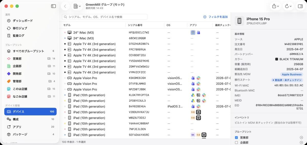Sort by the アプリ column header
The height and width of the screenshot is (145, 307).
[200, 25]
